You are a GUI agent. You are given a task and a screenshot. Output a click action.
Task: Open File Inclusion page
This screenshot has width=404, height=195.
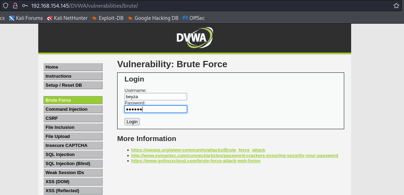pos(73,127)
